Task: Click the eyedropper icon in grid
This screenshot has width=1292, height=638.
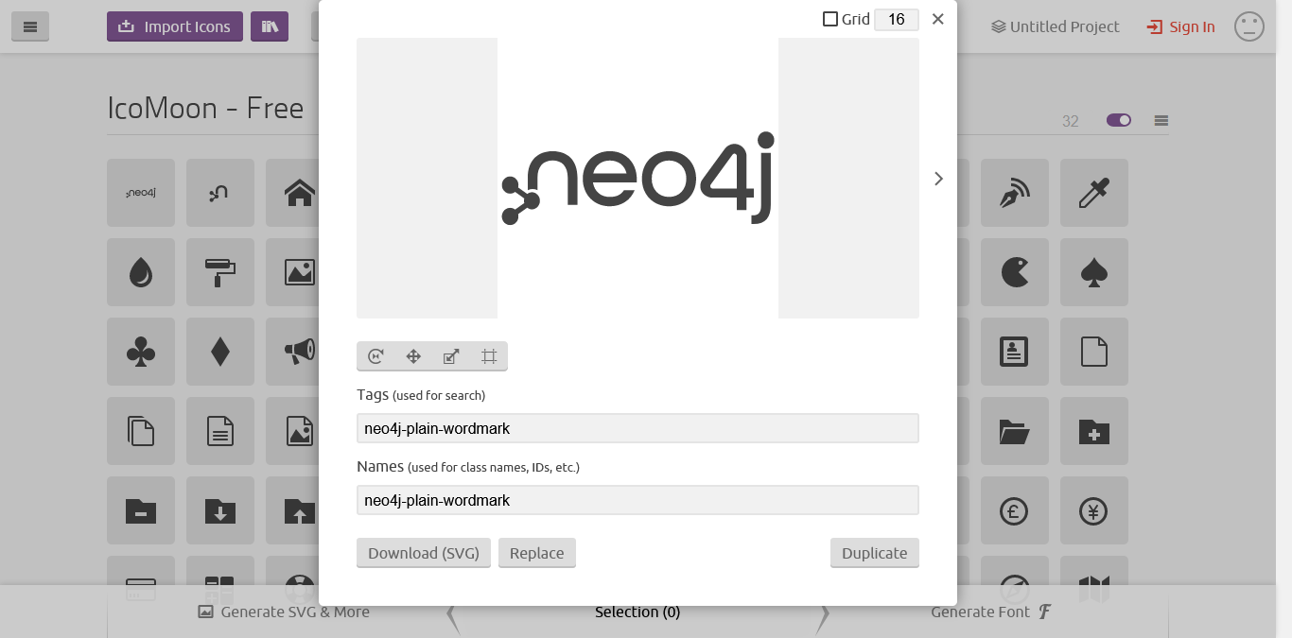Action: tap(1094, 193)
